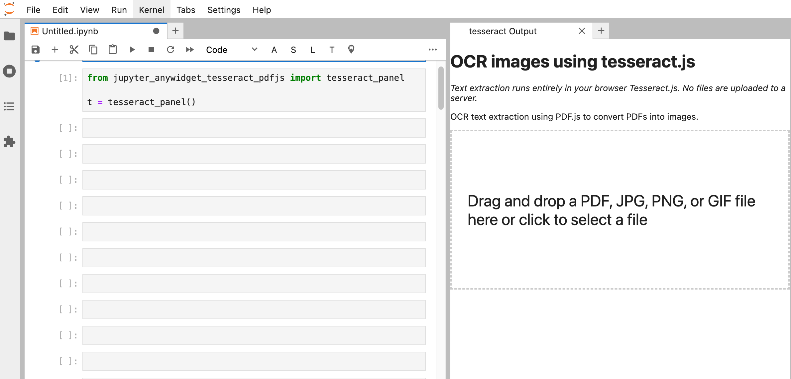Screen dimensions: 791x379
Task: Open the Kernel menu
Action: coord(151,9)
